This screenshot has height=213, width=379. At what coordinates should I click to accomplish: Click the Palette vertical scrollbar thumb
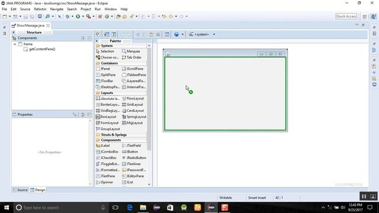pos(149,99)
